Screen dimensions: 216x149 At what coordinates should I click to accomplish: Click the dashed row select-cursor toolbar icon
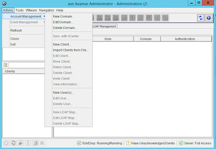point(157,18)
